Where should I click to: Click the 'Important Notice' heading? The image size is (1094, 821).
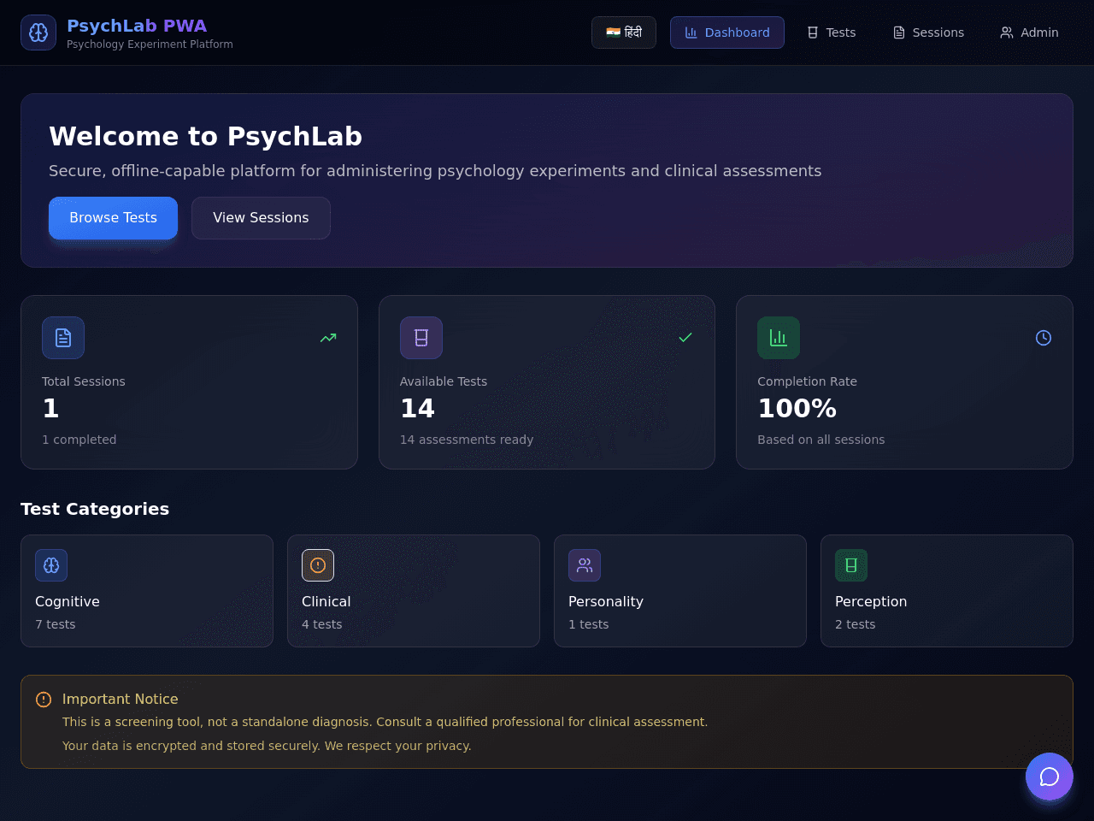tap(121, 699)
